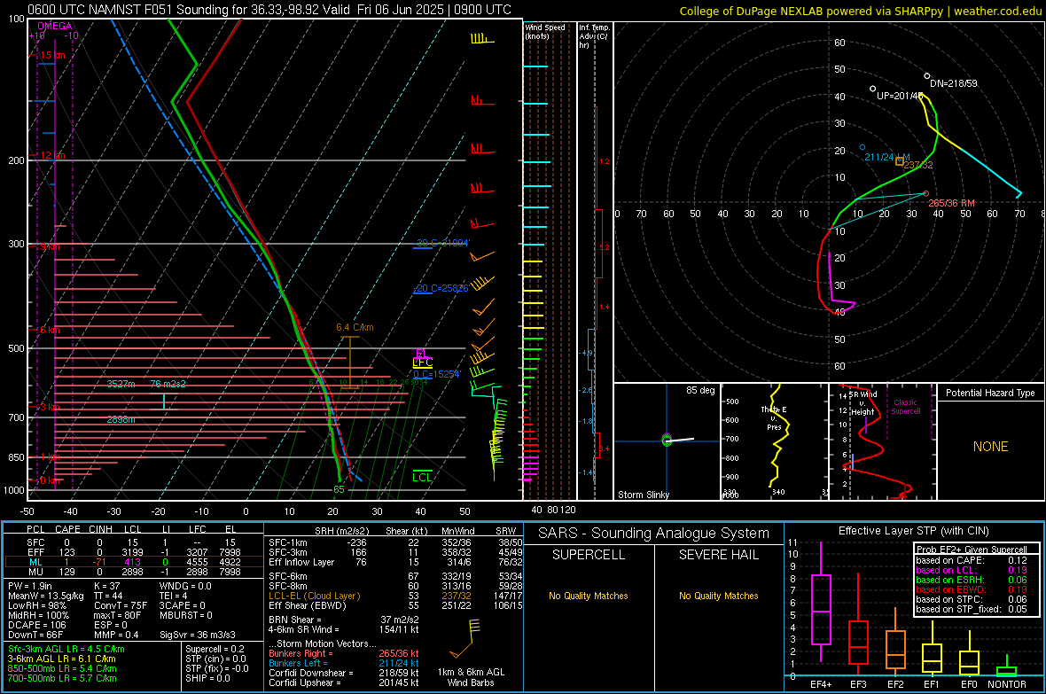The width and height of the screenshot is (1046, 694).
Task: Click the Supercell = 0.2 composite value
Action: [x=215, y=649]
